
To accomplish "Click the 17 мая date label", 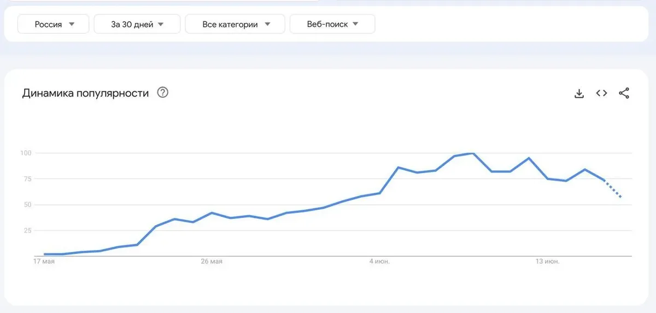I will point(44,262).
